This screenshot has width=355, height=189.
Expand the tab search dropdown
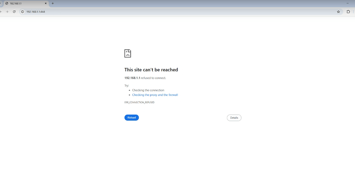click(1, 4)
